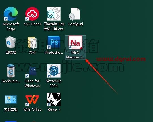Click the "Microsoft Edge" label text

(11, 26)
